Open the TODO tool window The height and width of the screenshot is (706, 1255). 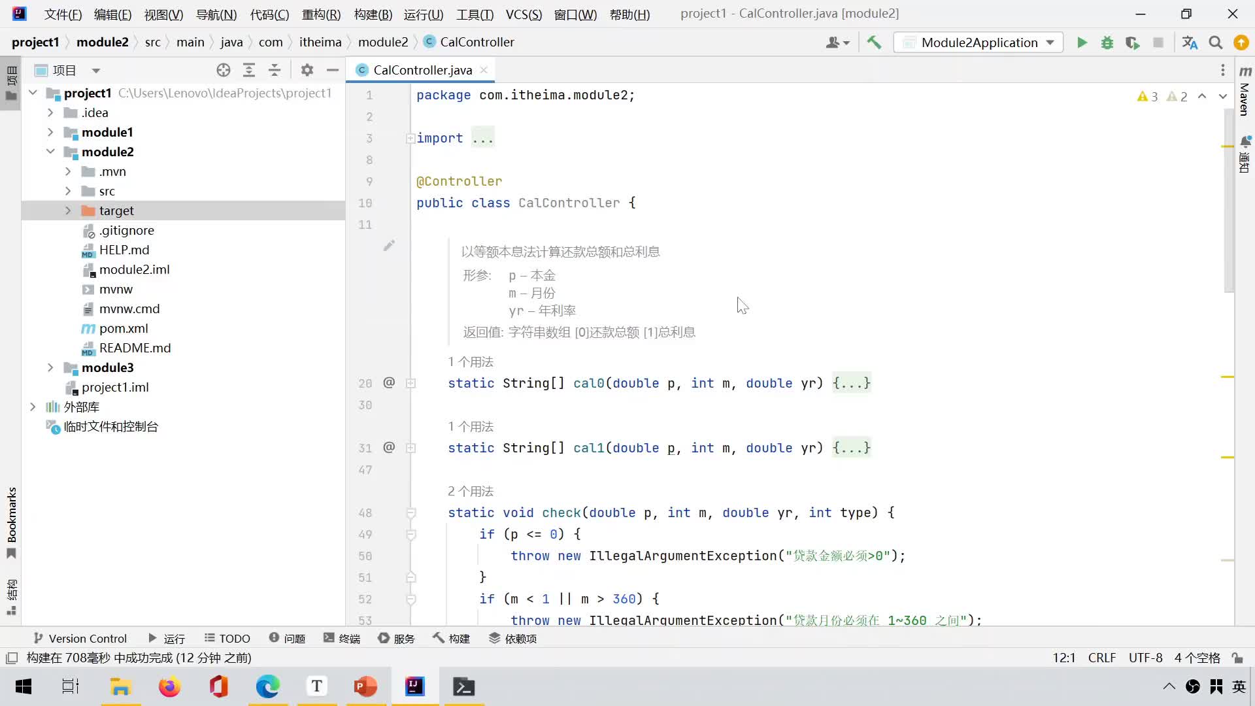[x=227, y=639]
